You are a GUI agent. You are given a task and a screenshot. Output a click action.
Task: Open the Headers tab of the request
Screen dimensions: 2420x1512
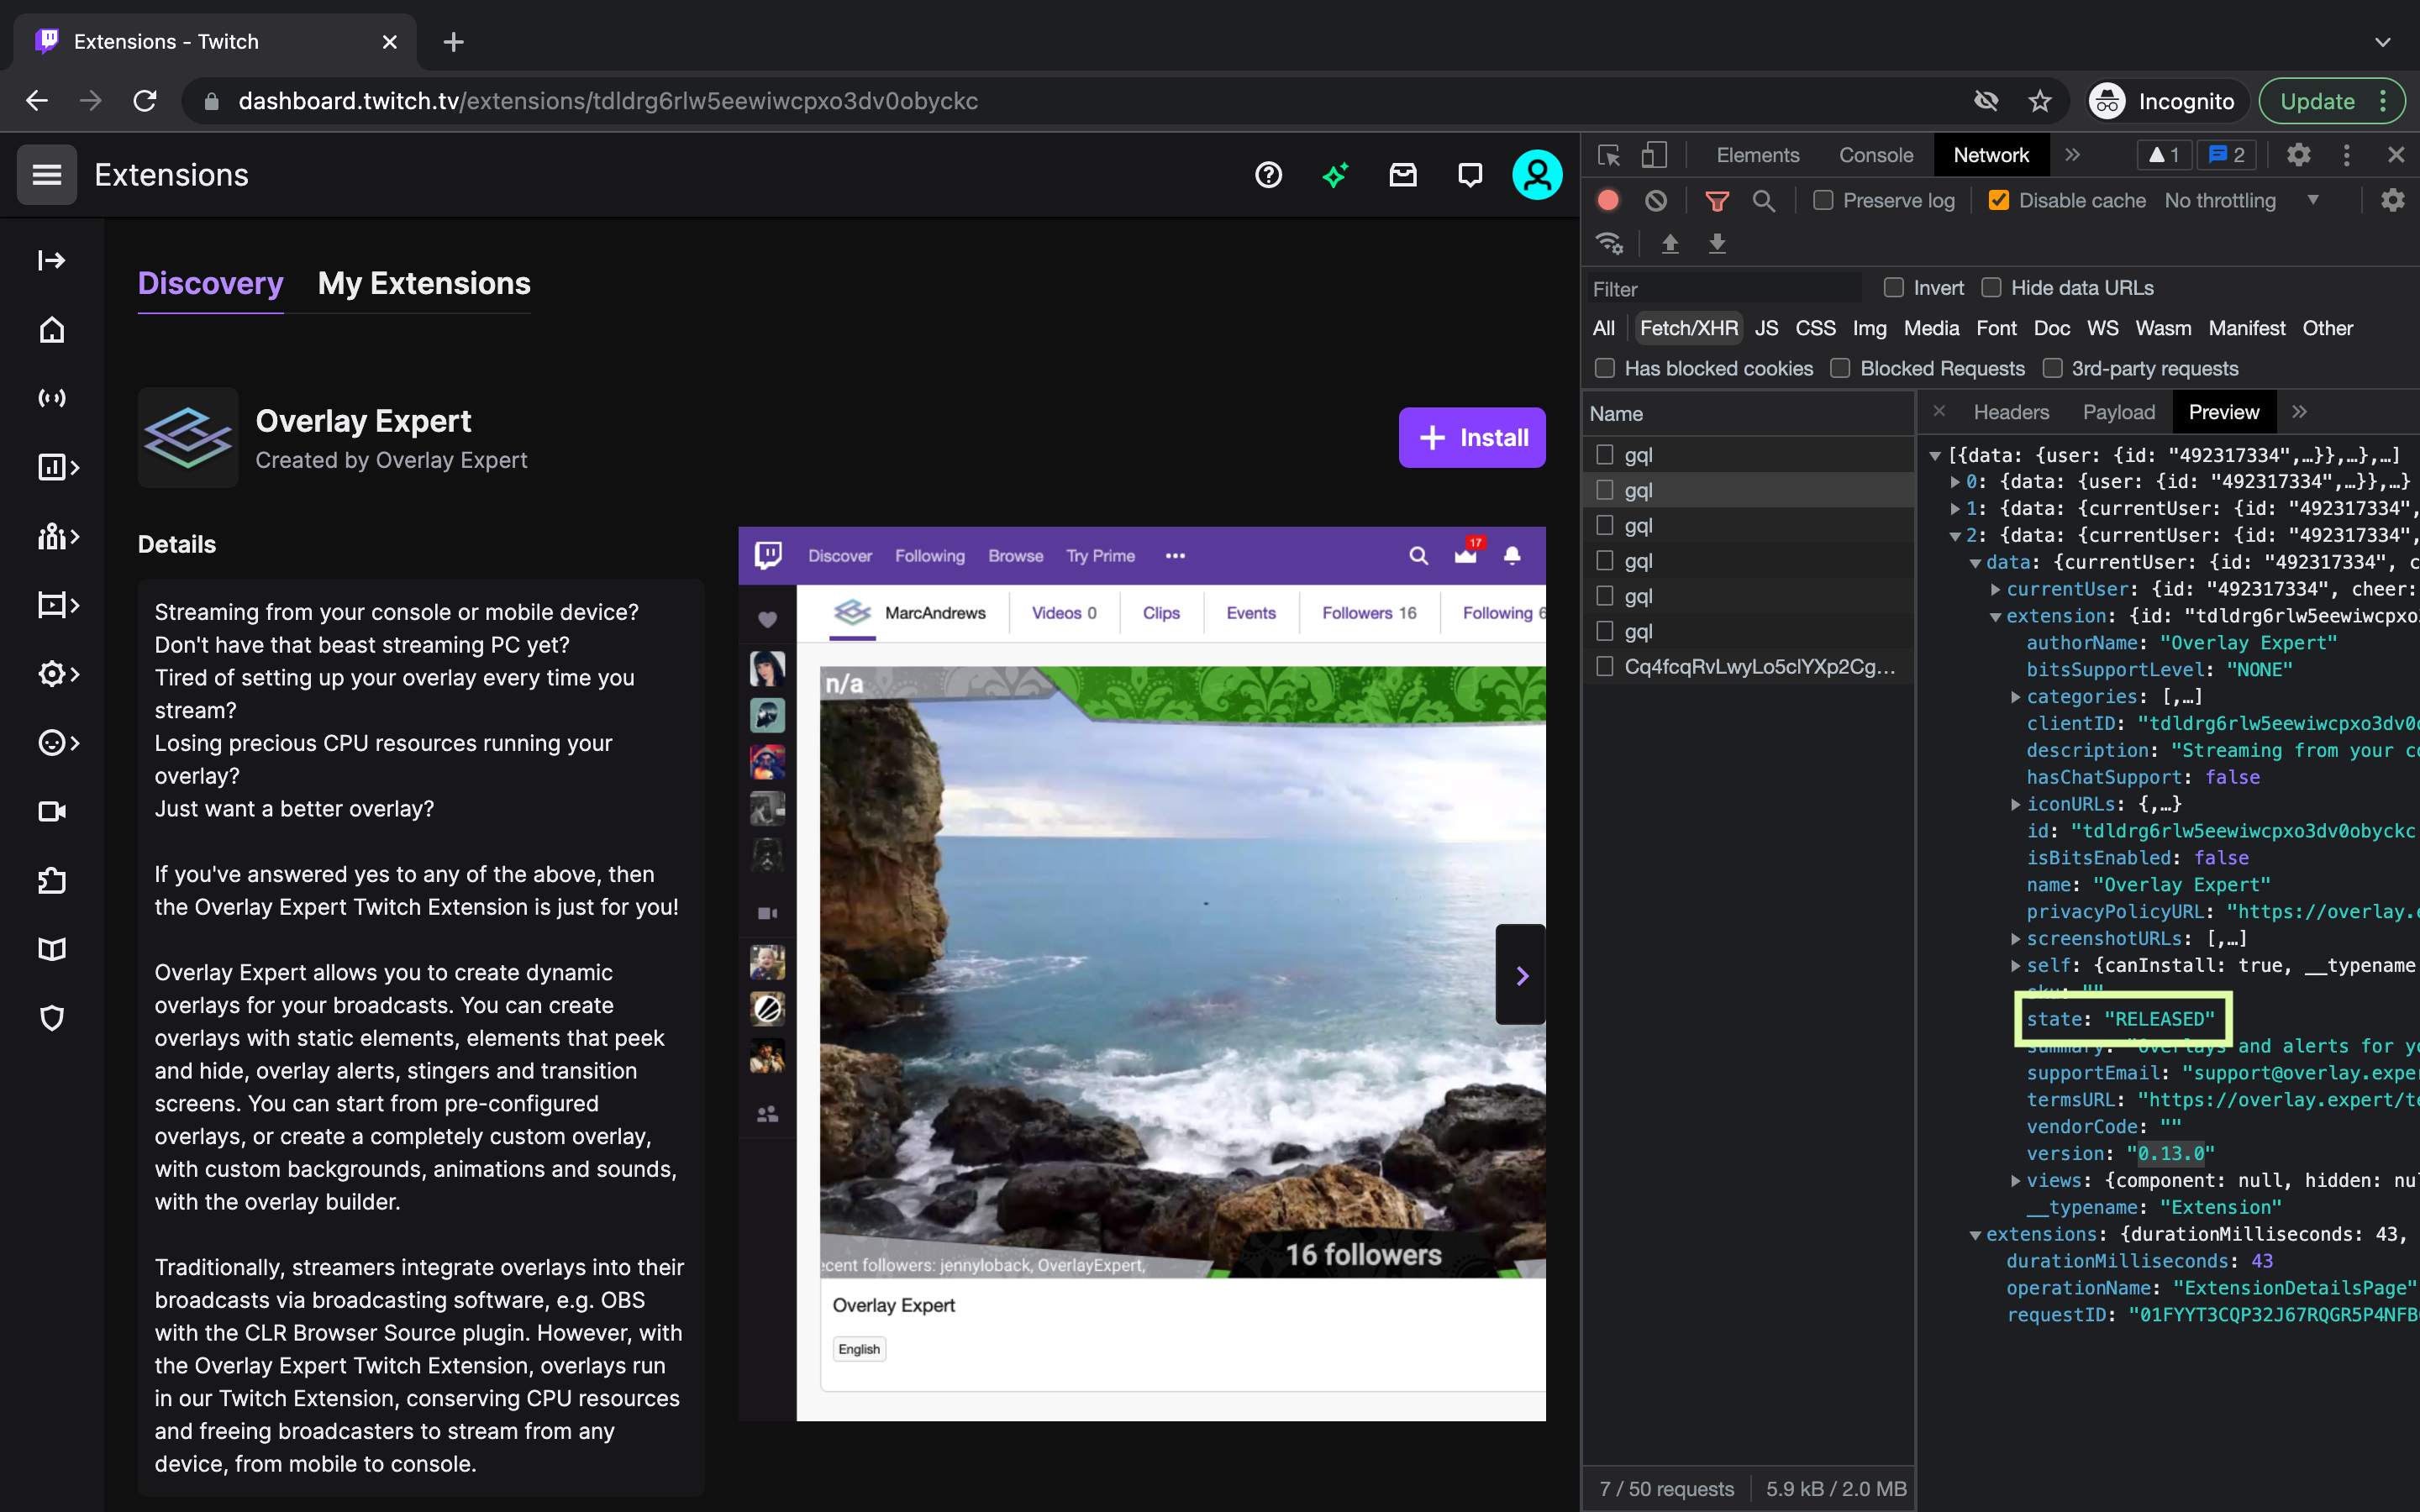tap(2011, 412)
